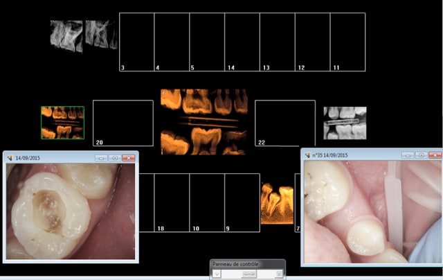Minimize the left 14/09/2015 photo window
This screenshot has width=443, height=280.
tap(102, 158)
